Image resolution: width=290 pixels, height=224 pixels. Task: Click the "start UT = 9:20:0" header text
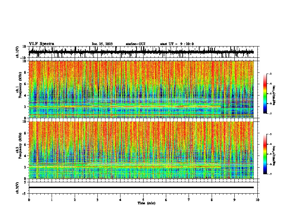point(177,44)
